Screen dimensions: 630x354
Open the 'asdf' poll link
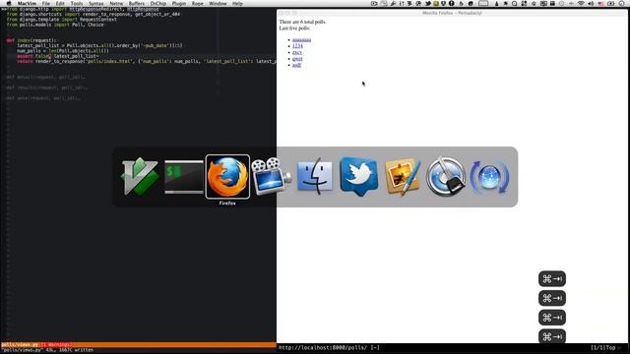click(296, 65)
